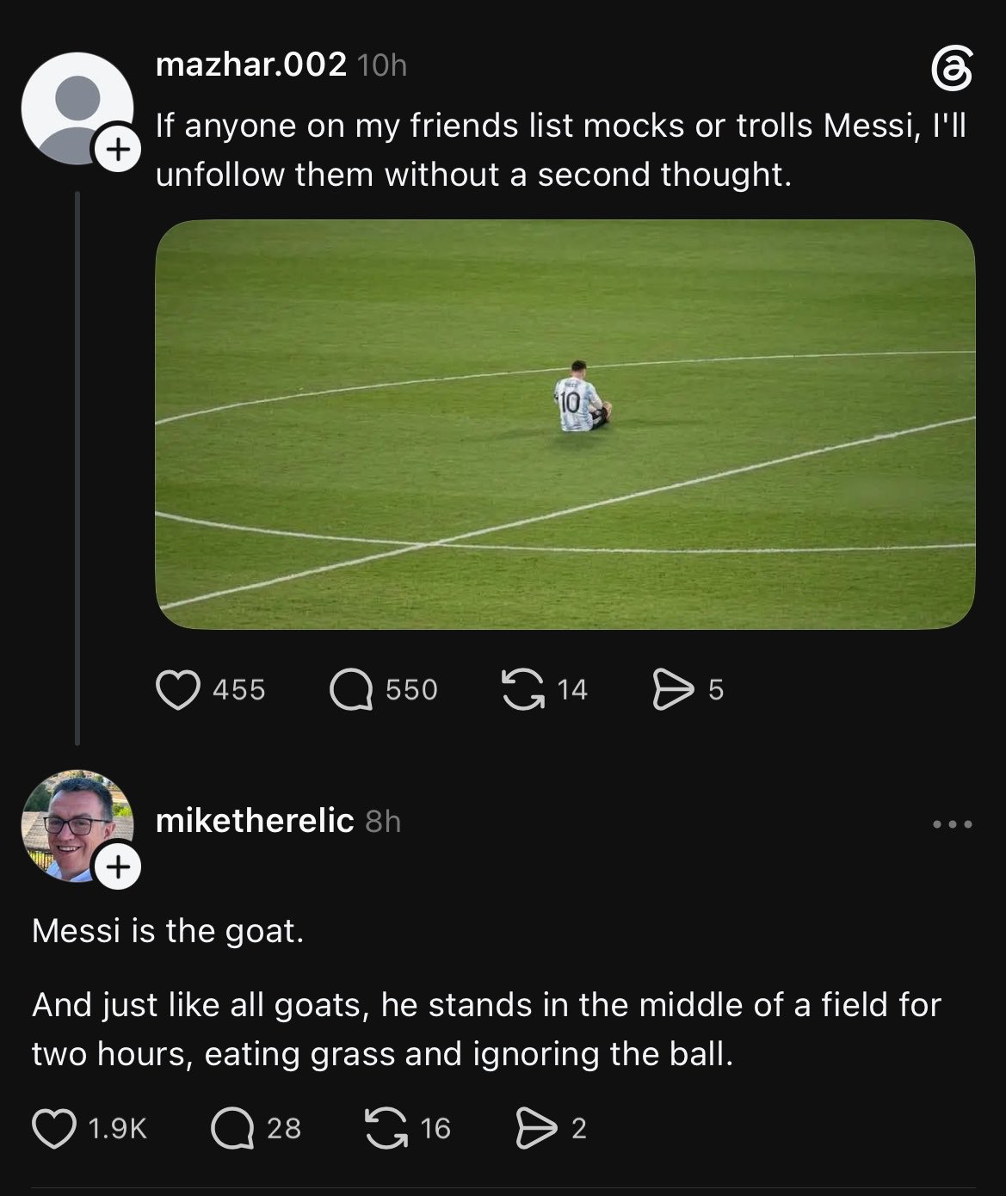View mazhar.002 default profile avatar
Screen dimensions: 1006x1196
(x=77, y=108)
